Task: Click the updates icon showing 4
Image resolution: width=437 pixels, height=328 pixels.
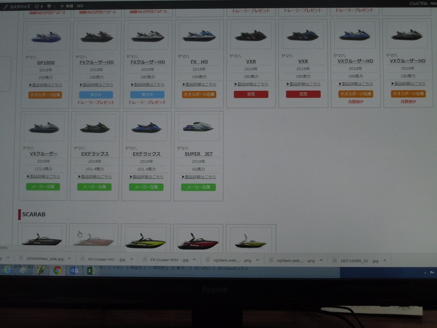Action: (38, 6)
